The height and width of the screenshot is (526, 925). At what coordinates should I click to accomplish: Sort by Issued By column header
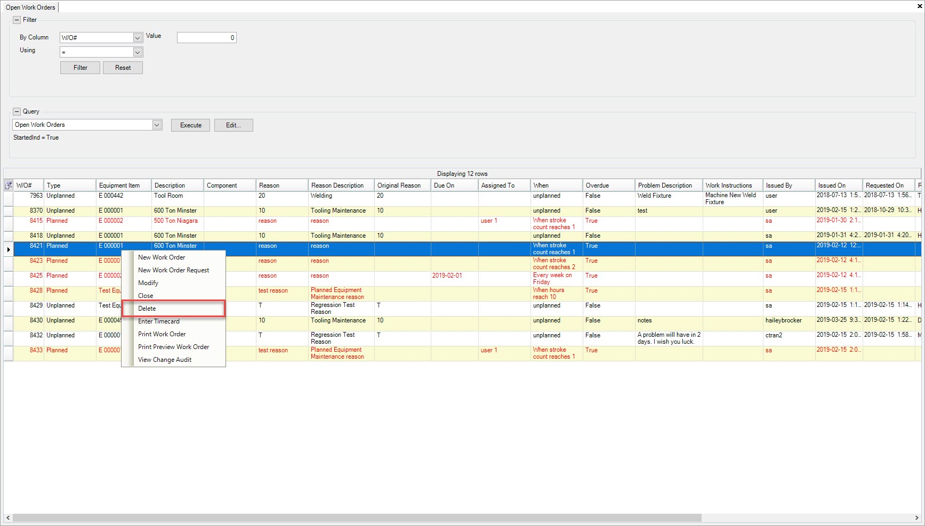coord(789,185)
